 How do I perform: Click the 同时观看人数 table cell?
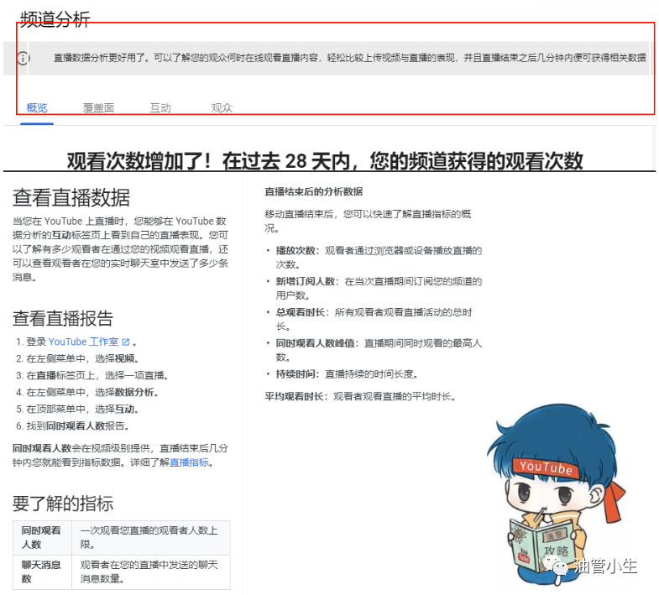coord(42,537)
